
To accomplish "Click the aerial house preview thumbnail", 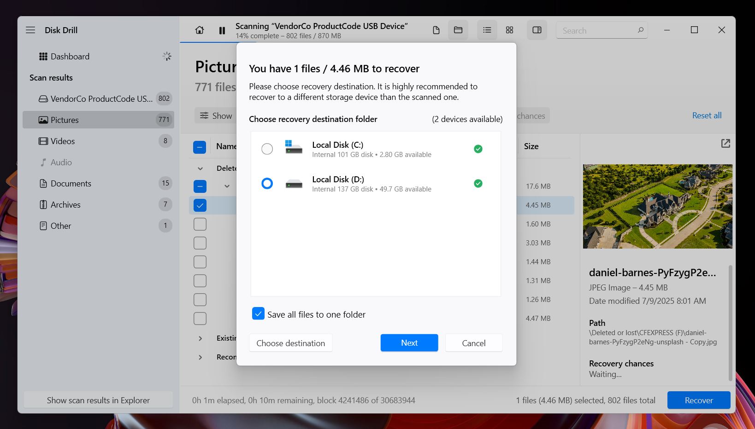I will 657,206.
